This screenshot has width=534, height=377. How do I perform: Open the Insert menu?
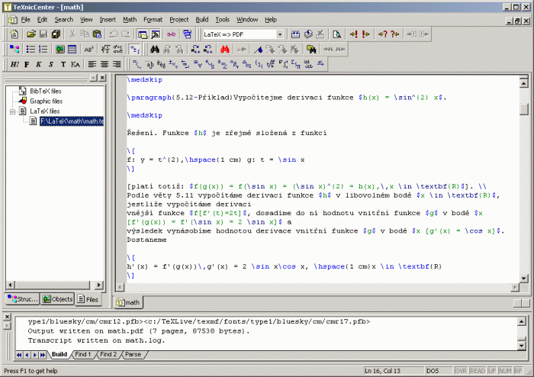(x=108, y=20)
